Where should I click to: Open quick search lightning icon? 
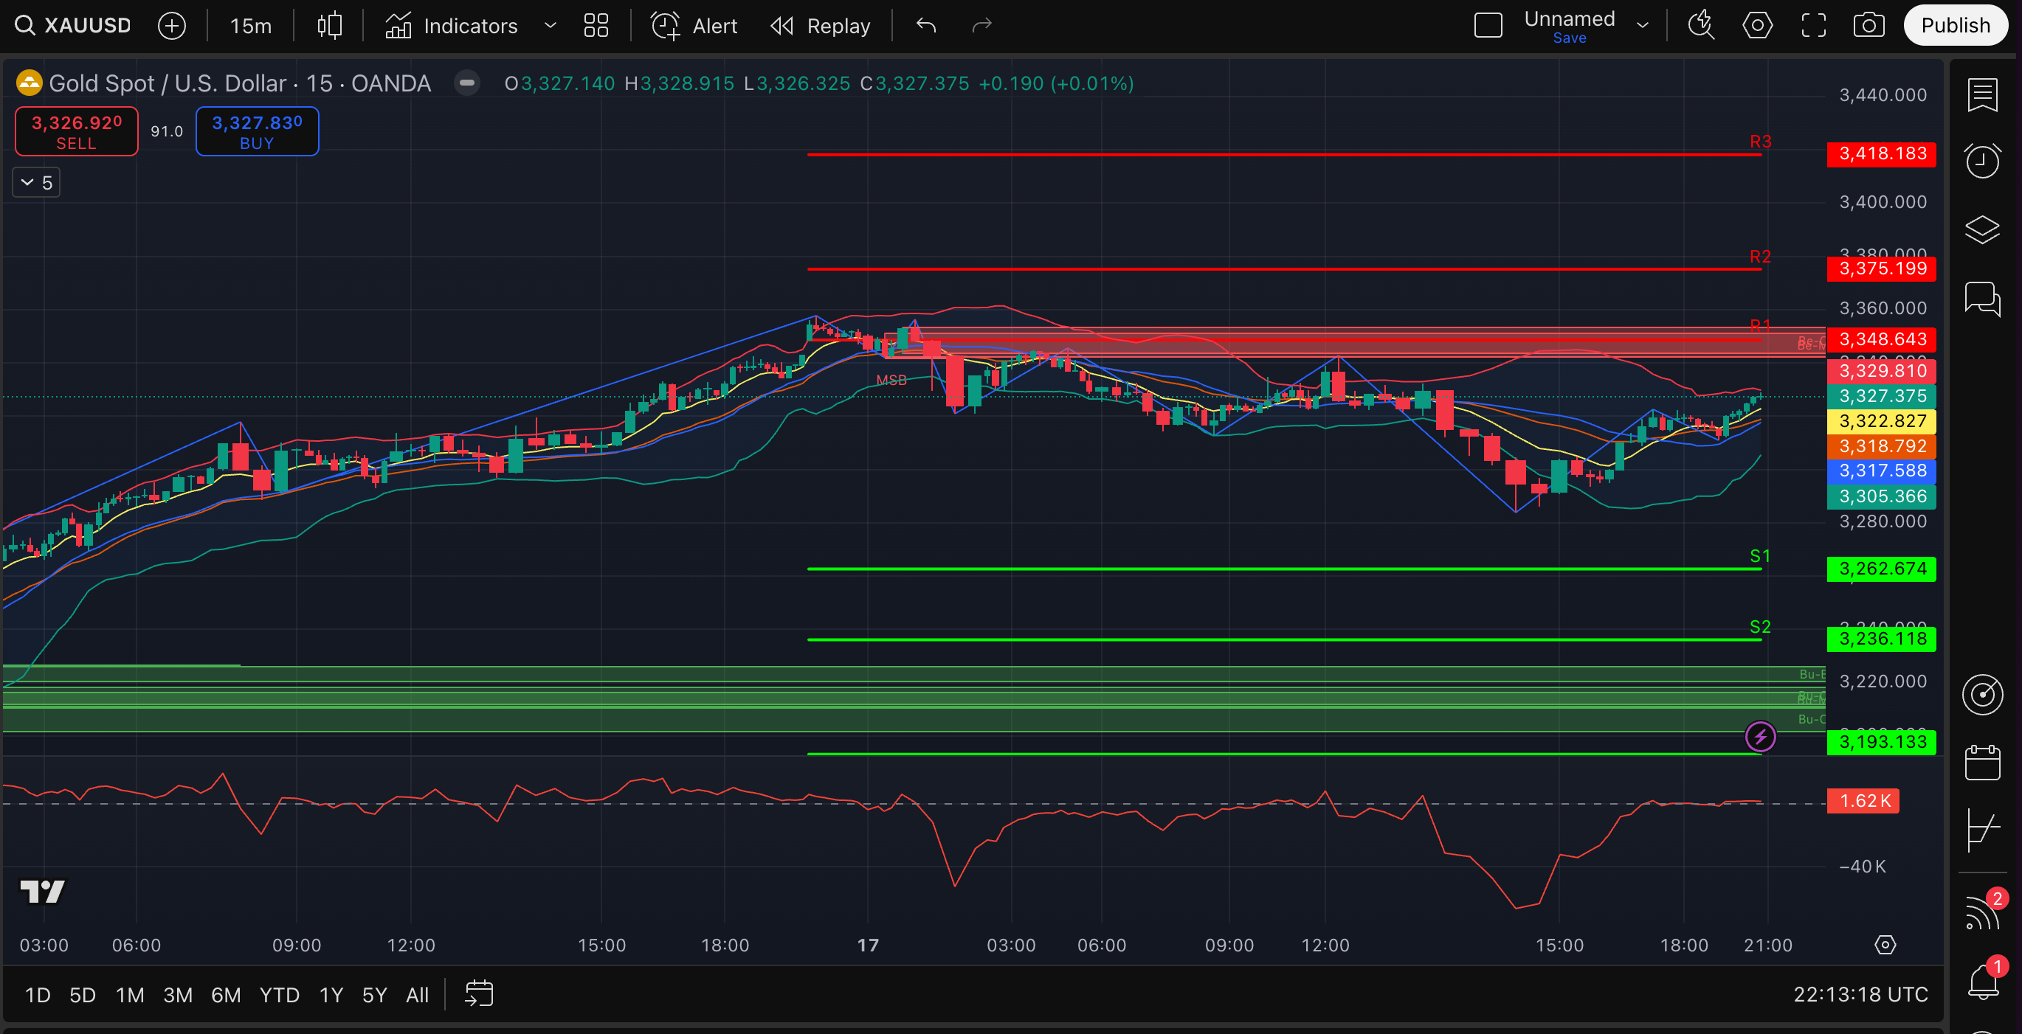click(x=1701, y=26)
